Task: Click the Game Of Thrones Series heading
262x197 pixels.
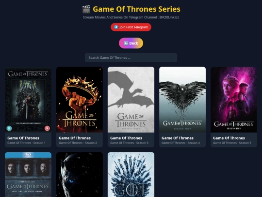Action: click(x=136, y=9)
